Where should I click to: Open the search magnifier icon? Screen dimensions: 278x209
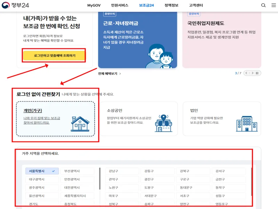click(263, 5)
